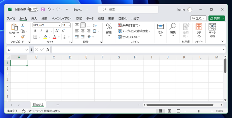Screen dimensions: 232x118
Task: Apply yellow fill color bucket
Action: coord(45,37)
